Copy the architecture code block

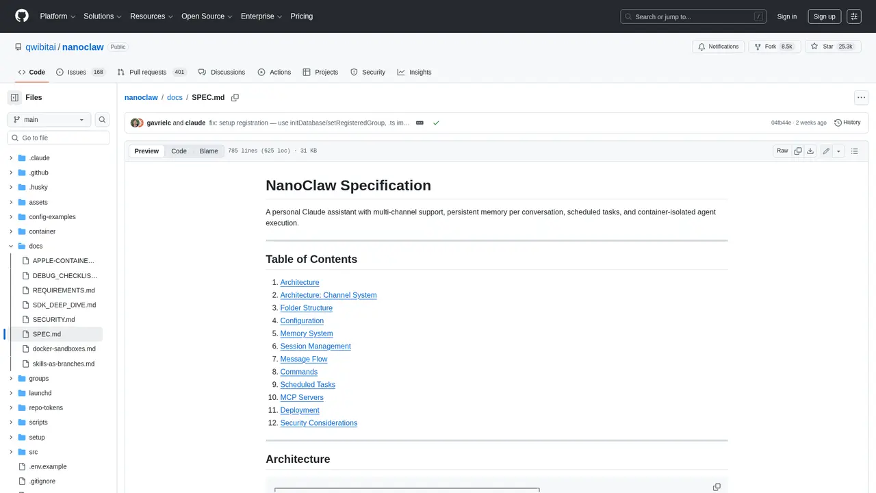(x=717, y=487)
